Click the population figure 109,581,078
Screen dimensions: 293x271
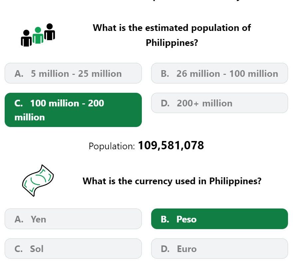pos(171,145)
